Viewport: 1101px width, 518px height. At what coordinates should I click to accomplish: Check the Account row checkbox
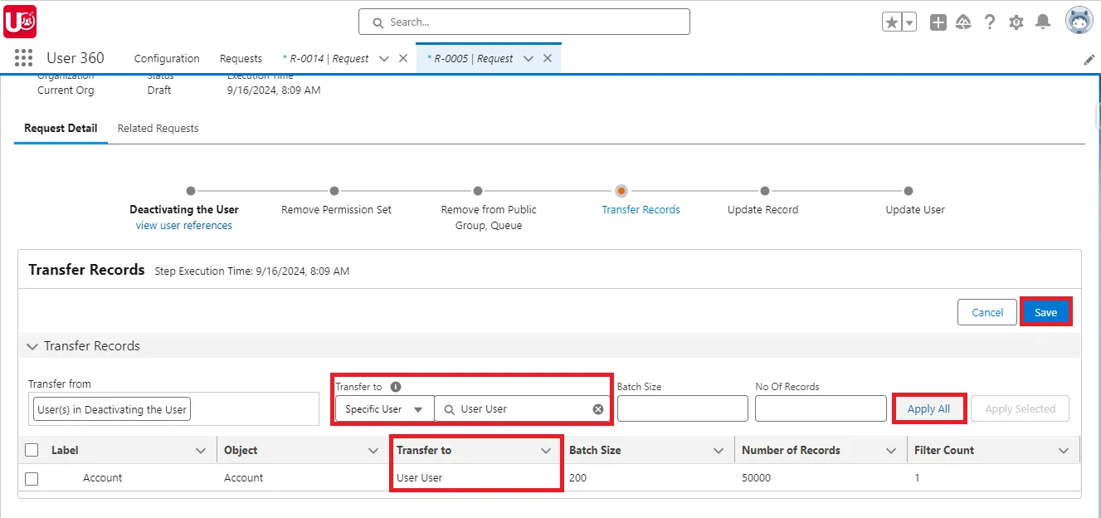[33, 478]
